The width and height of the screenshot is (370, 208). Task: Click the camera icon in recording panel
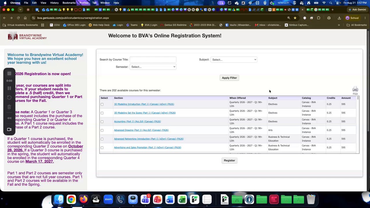(x=9, y=129)
